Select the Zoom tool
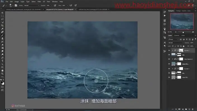This screenshot has width=197, height=111. click(3, 74)
